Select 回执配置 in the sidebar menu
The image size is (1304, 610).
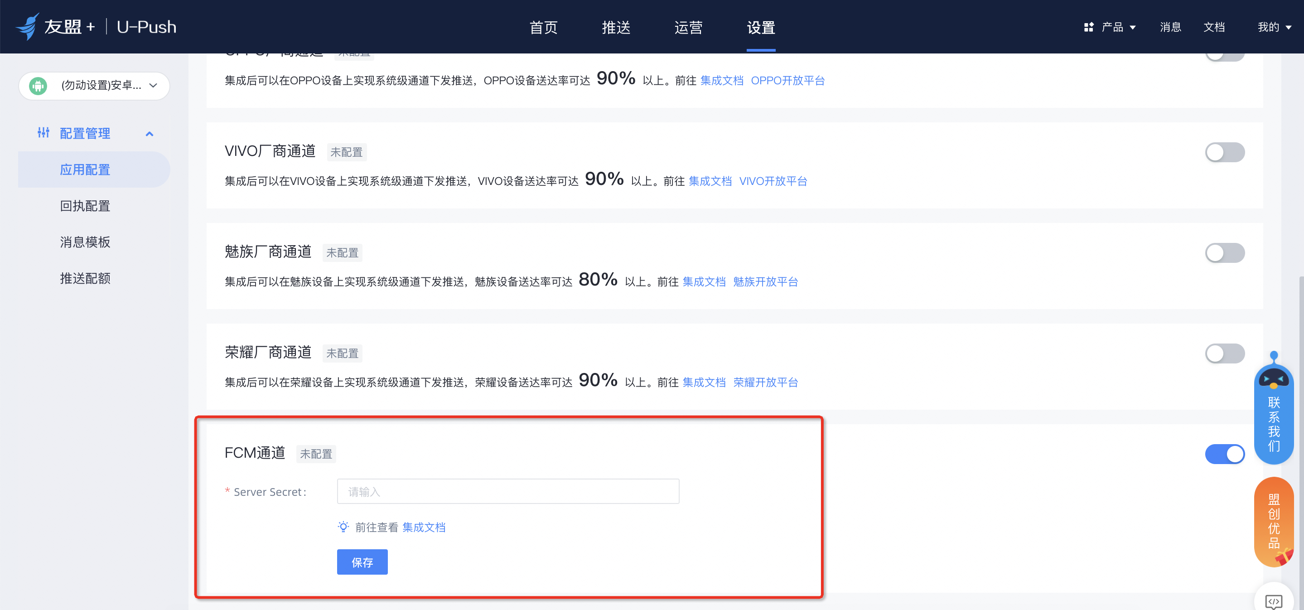point(85,206)
